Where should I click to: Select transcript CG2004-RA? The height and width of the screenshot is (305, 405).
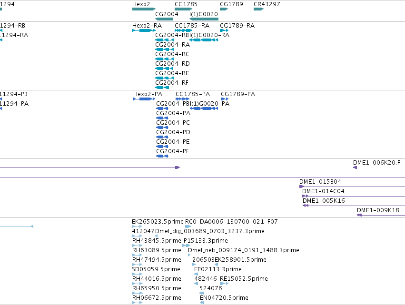173,45
